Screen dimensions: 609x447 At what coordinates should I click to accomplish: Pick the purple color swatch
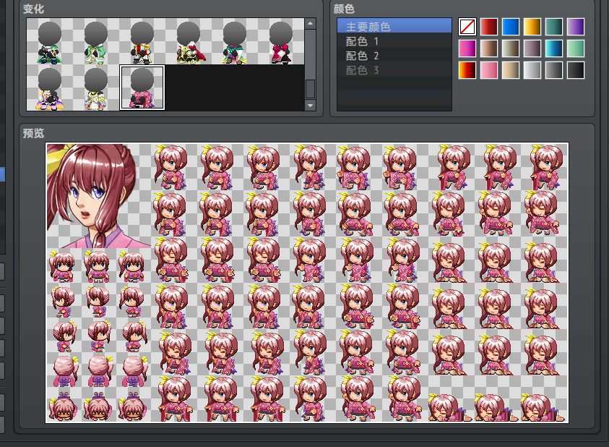coord(576,27)
